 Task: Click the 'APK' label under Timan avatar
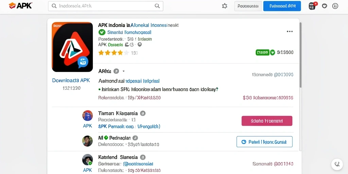pyautogui.click(x=87, y=126)
